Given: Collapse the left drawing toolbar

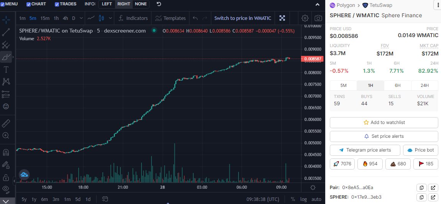Looking at the screenshot, I should (14, 181).
